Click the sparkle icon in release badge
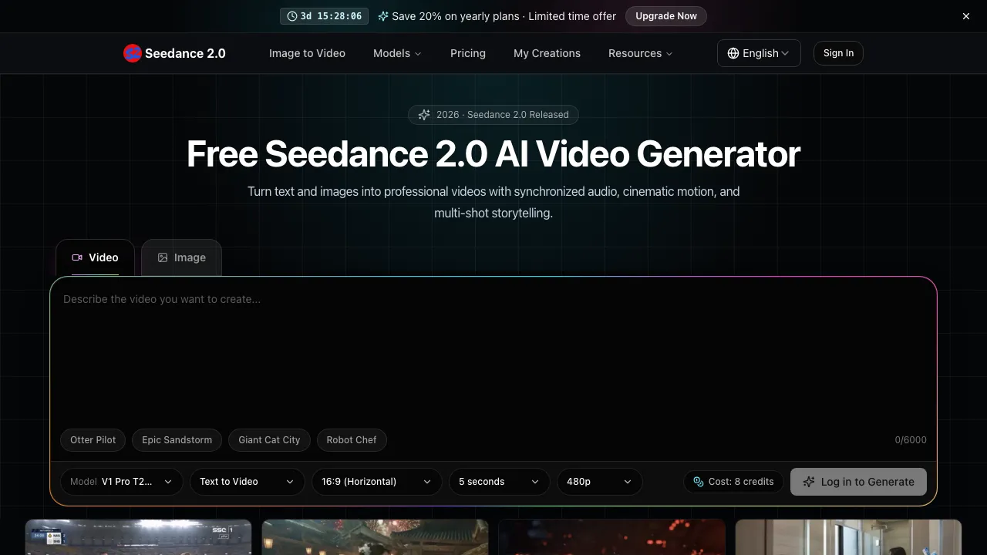Image resolution: width=987 pixels, height=555 pixels. (x=424, y=115)
